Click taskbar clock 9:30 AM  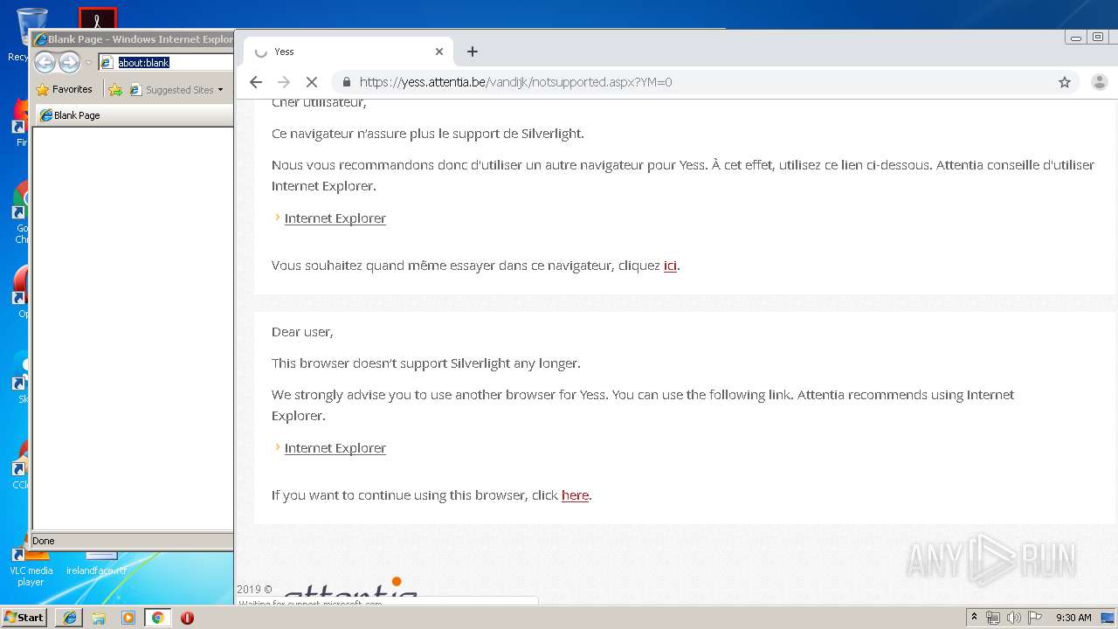pyautogui.click(x=1073, y=618)
